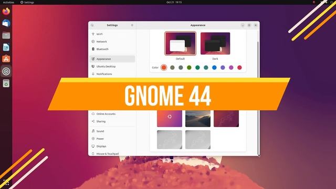
Task: Click the Mouse & Touchpad icon
Action: (93, 154)
